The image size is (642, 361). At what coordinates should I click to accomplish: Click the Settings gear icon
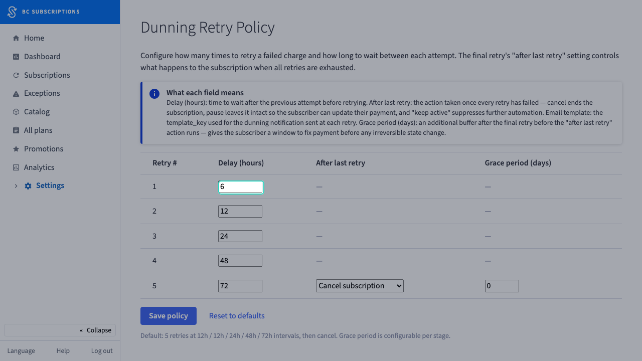(28, 186)
